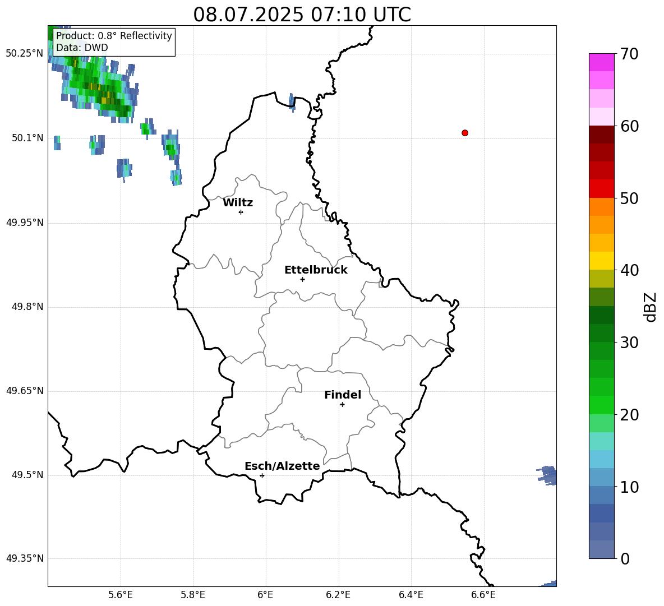
Task: Click the 49.65°N latitude tick label
Action: pyautogui.click(x=25, y=391)
